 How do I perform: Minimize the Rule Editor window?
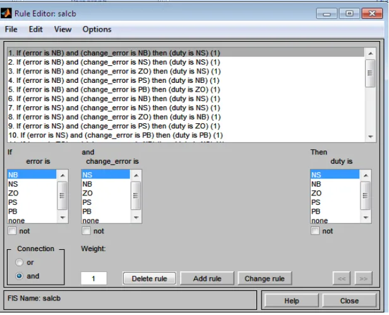tap(326, 13)
